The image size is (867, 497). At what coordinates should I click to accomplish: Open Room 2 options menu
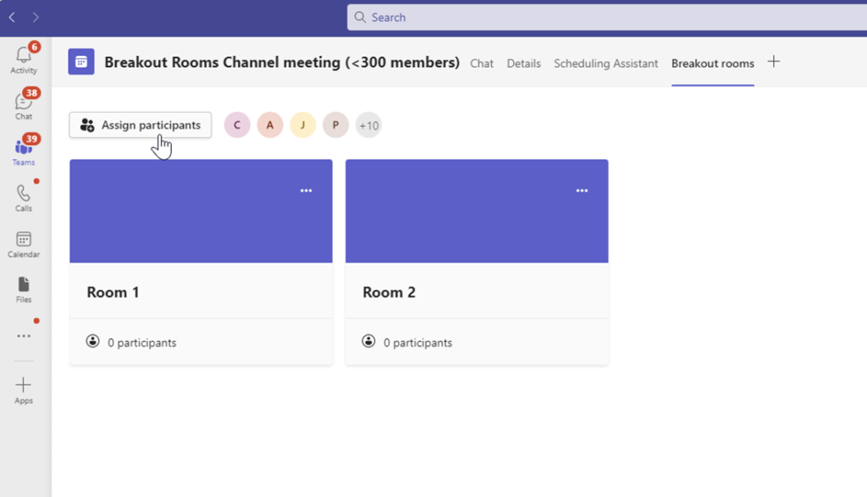[x=582, y=191]
